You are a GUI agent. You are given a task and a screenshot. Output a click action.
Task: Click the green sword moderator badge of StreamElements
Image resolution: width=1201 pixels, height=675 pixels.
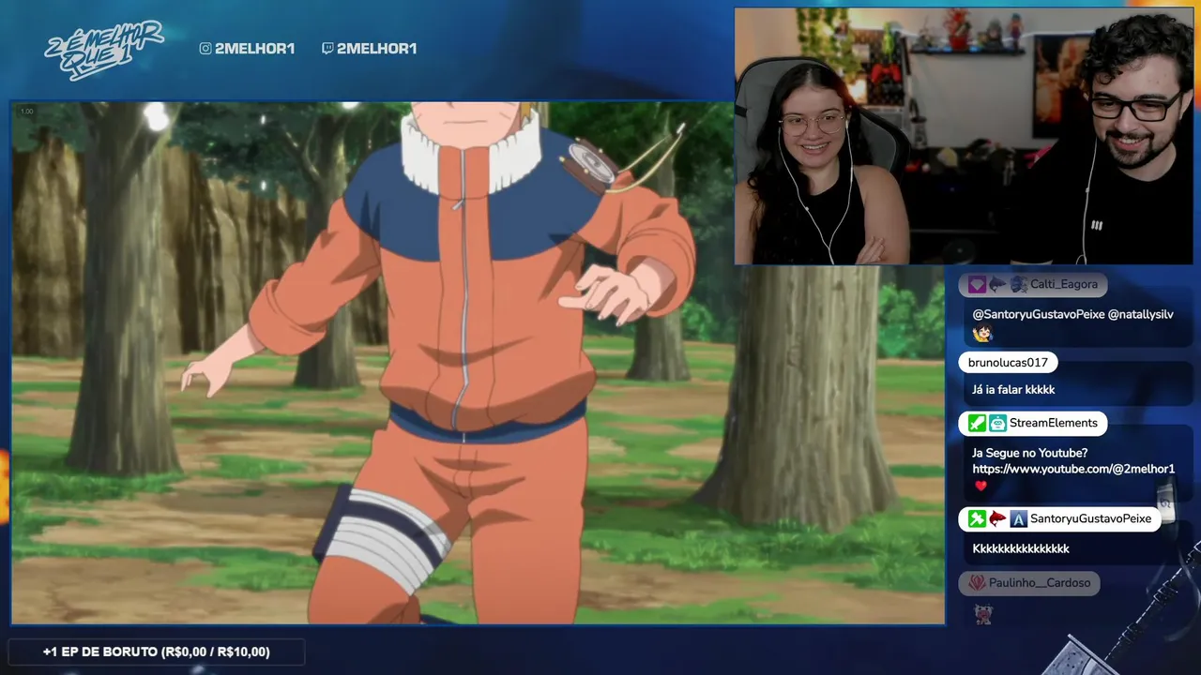tap(977, 423)
